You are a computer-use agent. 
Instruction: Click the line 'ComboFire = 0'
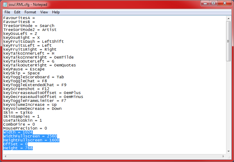click(x=19, y=124)
